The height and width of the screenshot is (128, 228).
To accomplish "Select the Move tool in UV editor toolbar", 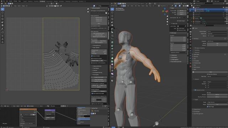I will [2, 16].
